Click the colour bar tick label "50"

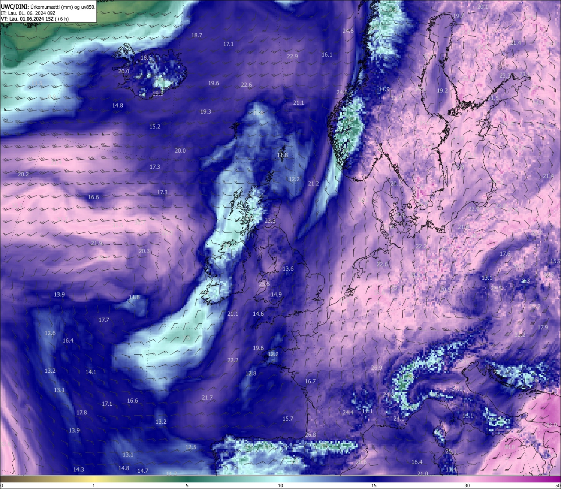[x=557, y=485]
